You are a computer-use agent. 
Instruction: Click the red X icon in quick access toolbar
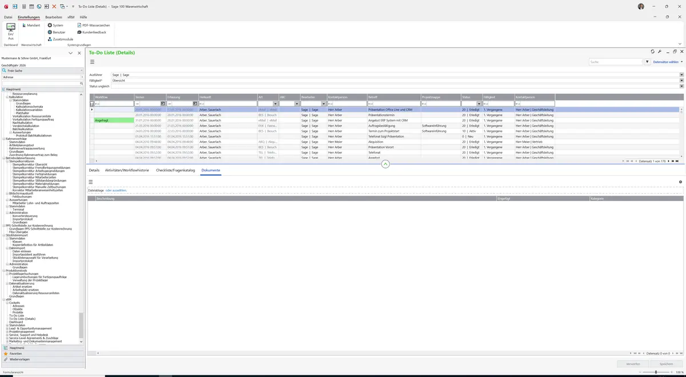coord(54,6)
